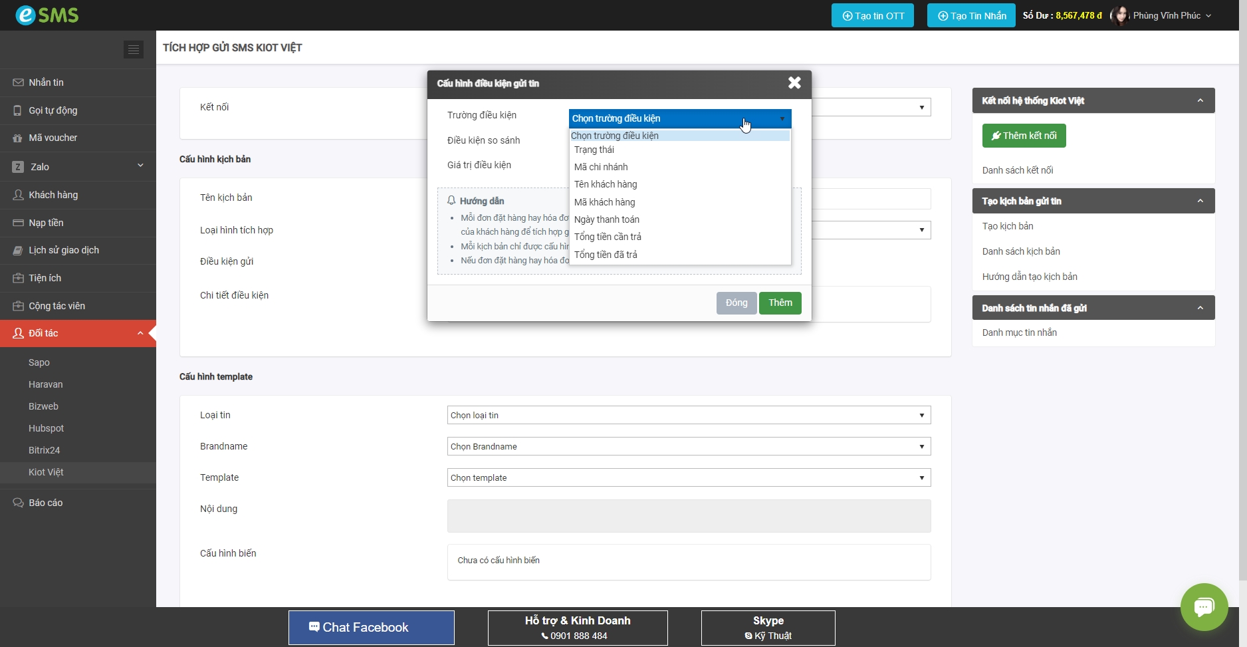The height and width of the screenshot is (647, 1247).
Task: Click the Nhắn tin envelope sidebar item
Action: coord(46,82)
